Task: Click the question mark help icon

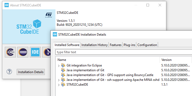Action: click(9, 72)
